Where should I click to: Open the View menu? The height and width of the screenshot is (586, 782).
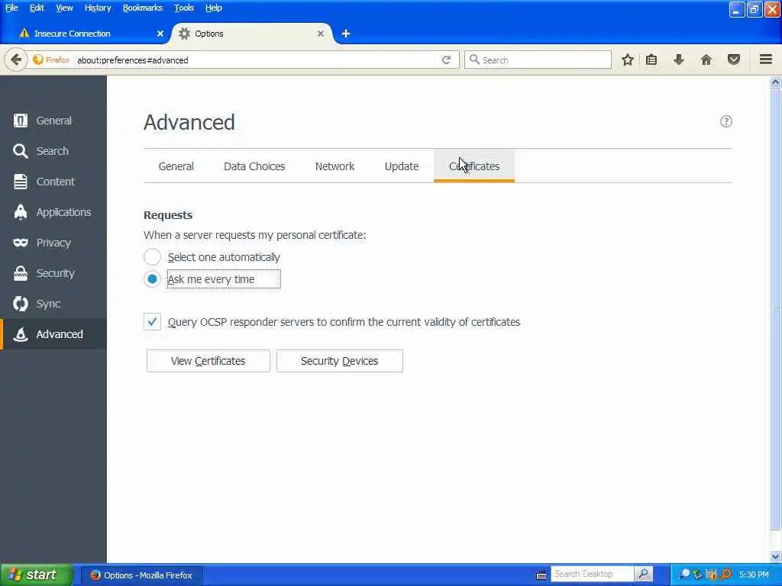(64, 8)
